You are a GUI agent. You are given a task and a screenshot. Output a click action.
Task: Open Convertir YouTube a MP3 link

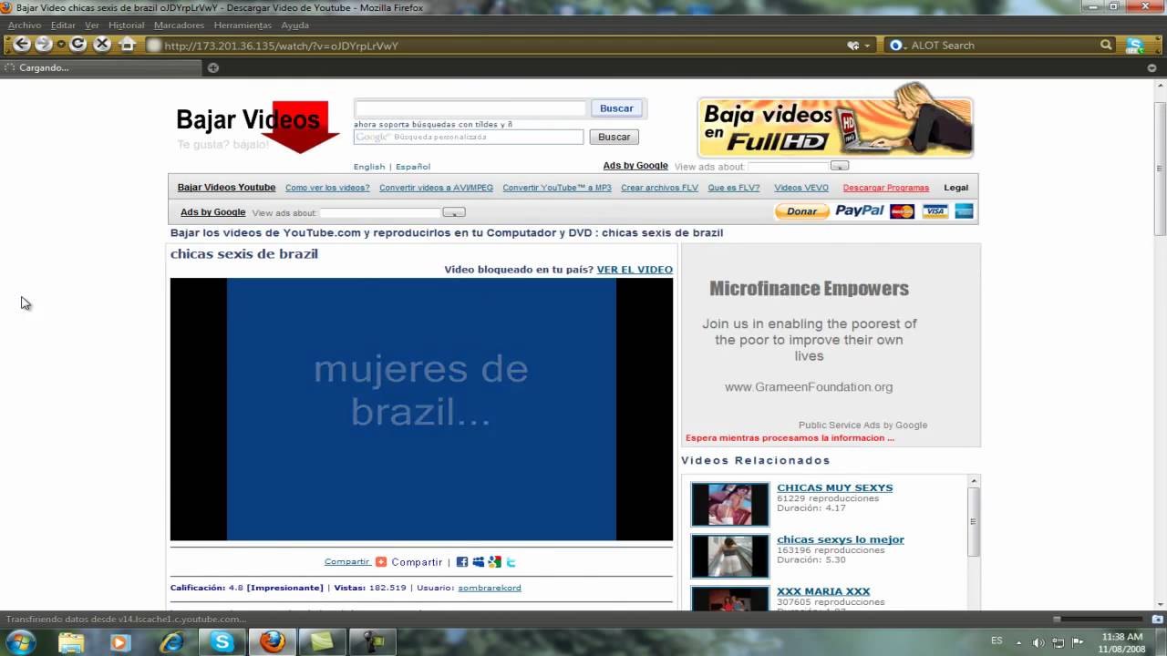pyautogui.click(x=557, y=188)
